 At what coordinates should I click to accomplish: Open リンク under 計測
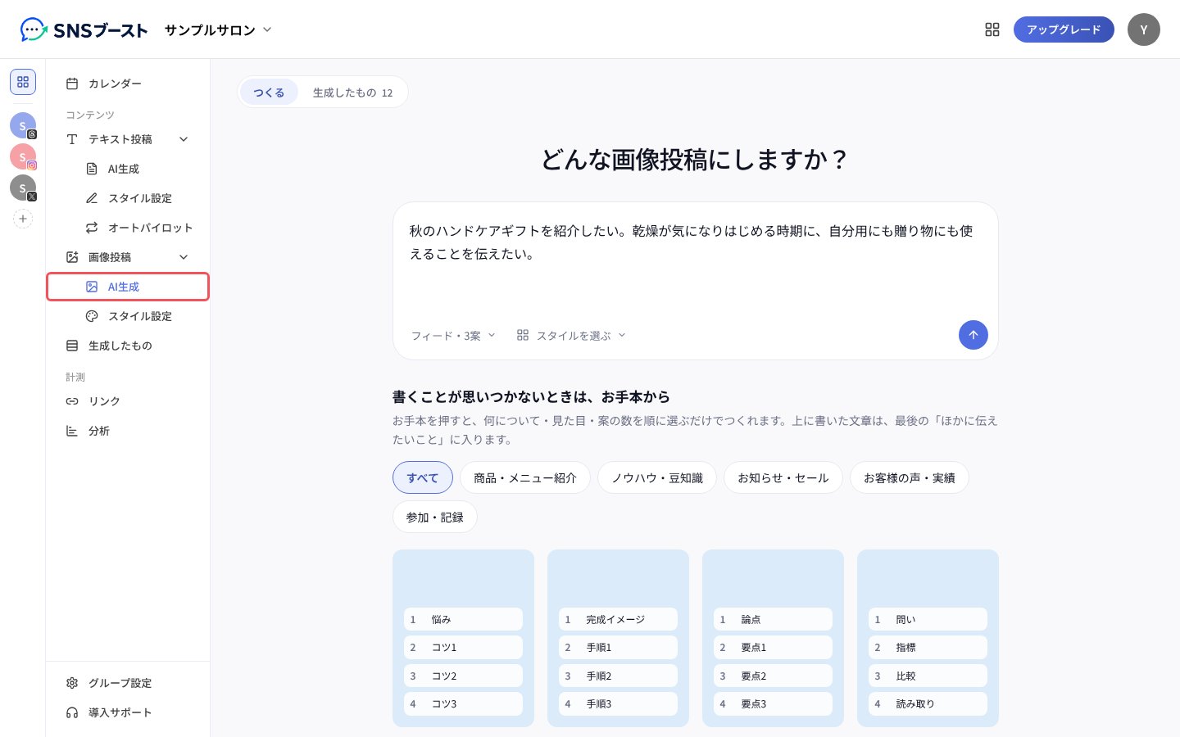[x=128, y=401]
